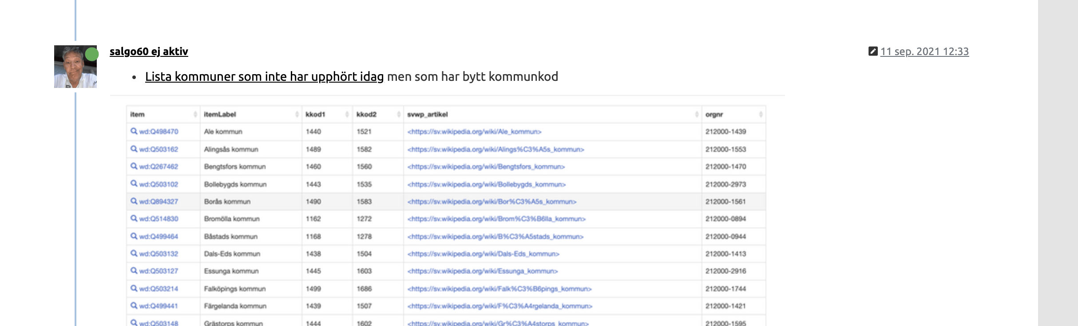Open the Ale_kommun Wikipedia article link
Image resolution: width=1078 pixels, height=326 pixels.
tap(474, 132)
